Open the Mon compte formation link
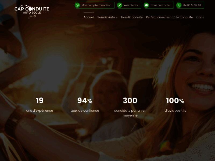This screenshot has height=161, width=215. pos(96,5)
